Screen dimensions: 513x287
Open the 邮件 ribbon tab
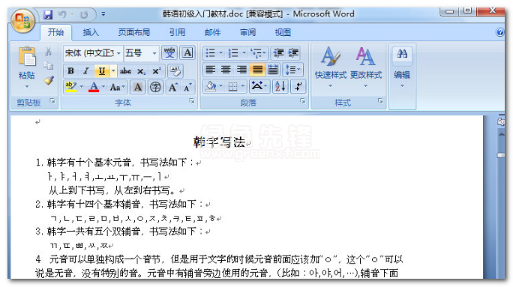pos(212,32)
